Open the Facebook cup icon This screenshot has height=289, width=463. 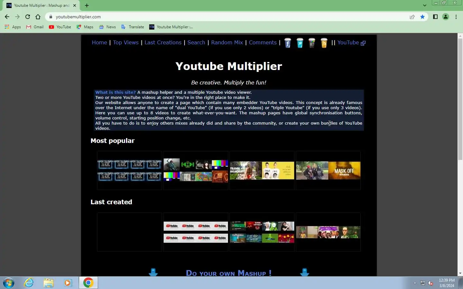point(288,43)
